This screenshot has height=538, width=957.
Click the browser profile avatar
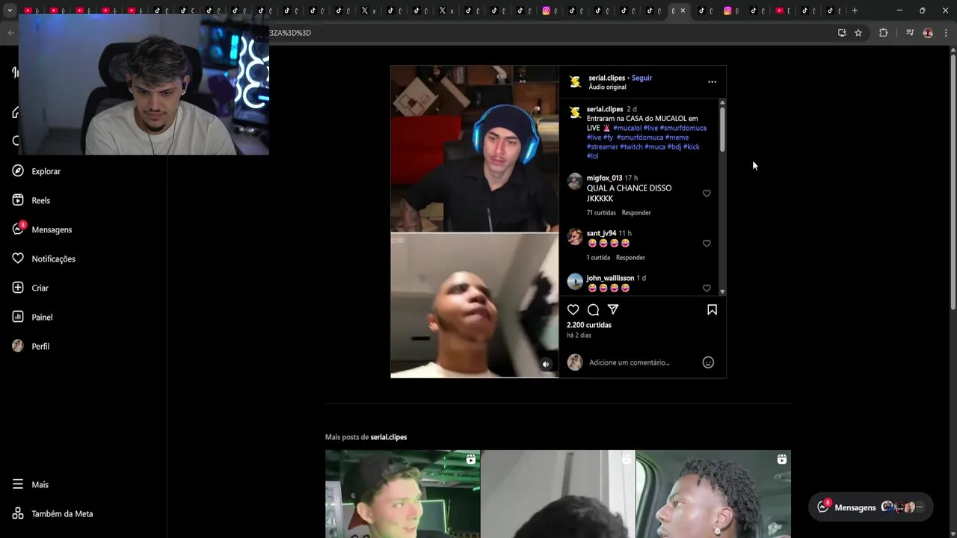coord(928,33)
